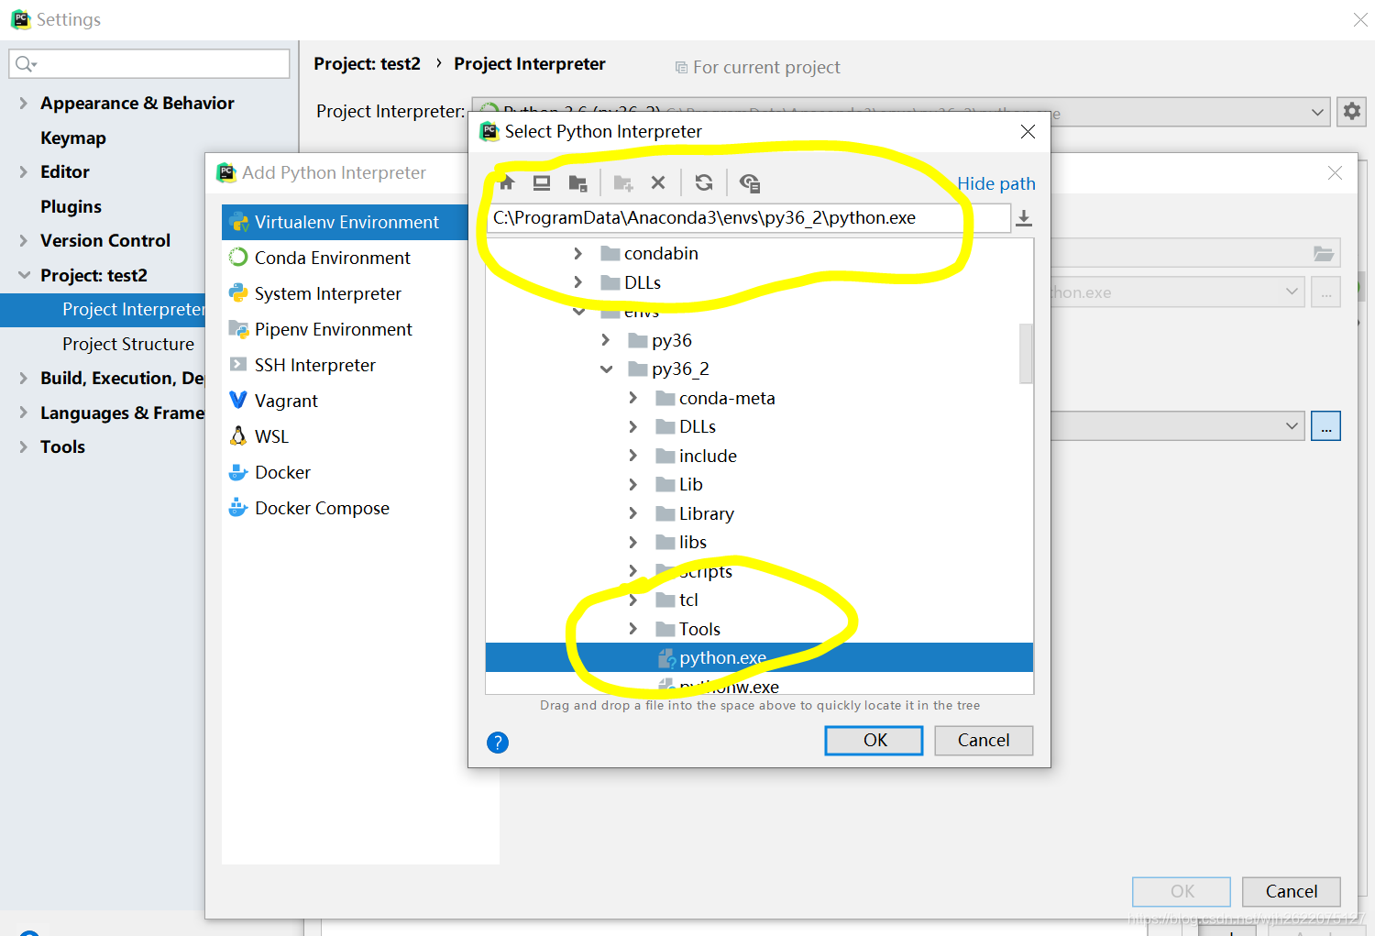Image resolution: width=1375 pixels, height=936 pixels.
Task: Click the Delete (X) toolbar icon
Action: [x=658, y=182]
